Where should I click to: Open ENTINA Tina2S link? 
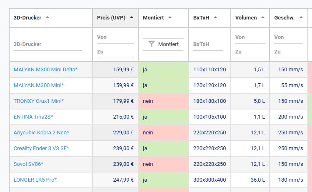coord(33,117)
